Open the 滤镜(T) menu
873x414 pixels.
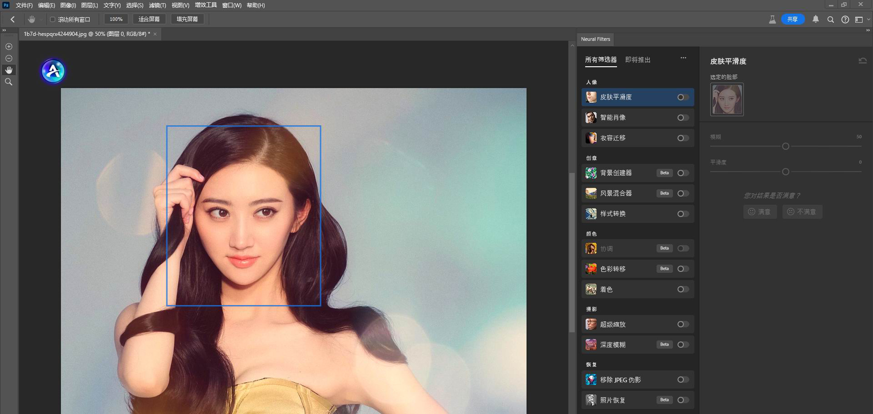tap(157, 5)
